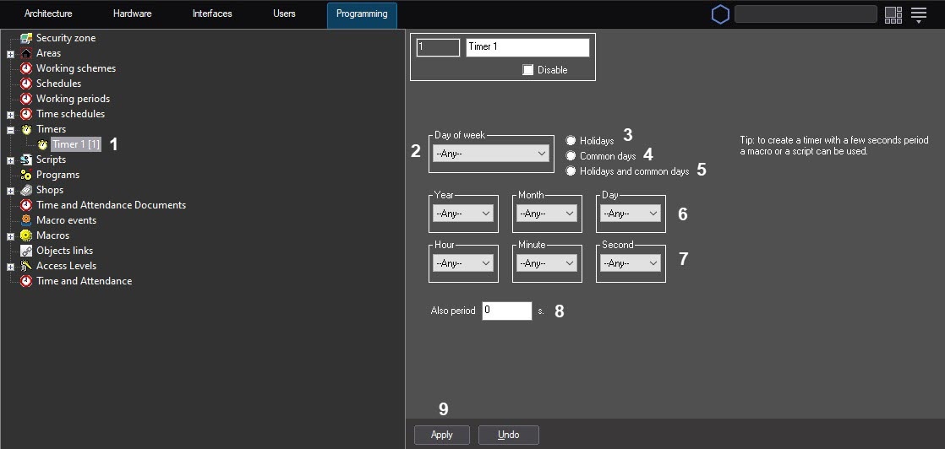Image resolution: width=945 pixels, height=449 pixels.
Task: Click the Also period input field
Action: [506, 311]
